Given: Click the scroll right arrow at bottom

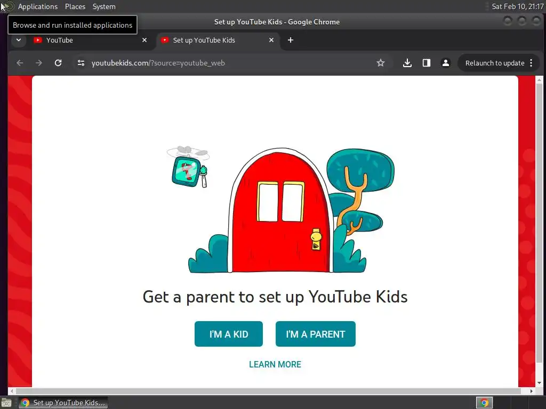Looking at the screenshot, I should click(532, 391).
